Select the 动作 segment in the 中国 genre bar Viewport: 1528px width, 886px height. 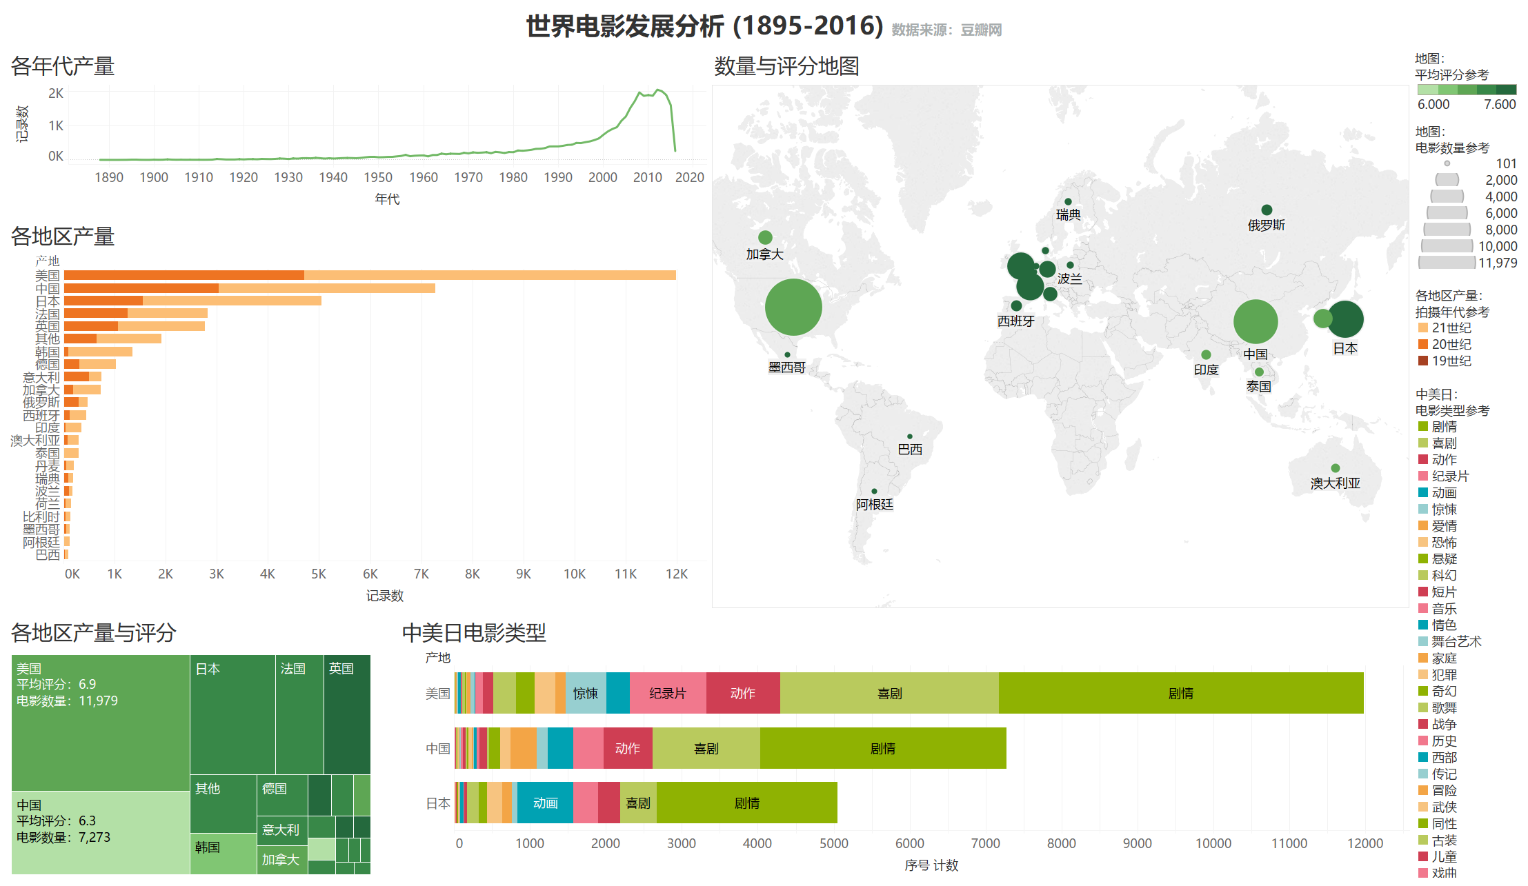(x=628, y=748)
